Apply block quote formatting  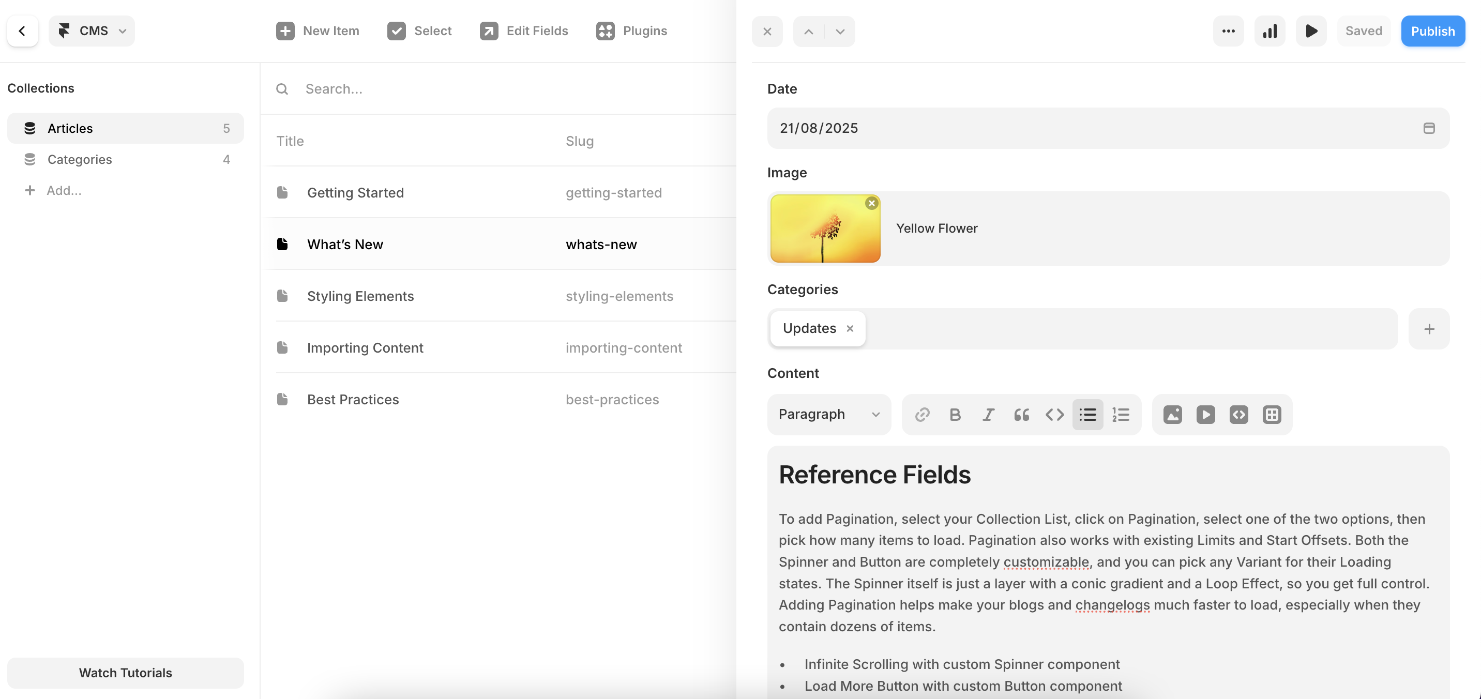point(1021,415)
